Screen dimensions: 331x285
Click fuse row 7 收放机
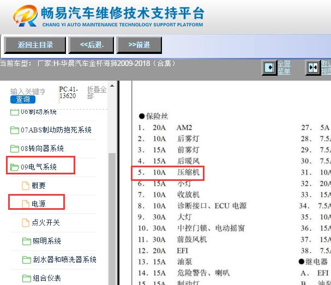168,195
